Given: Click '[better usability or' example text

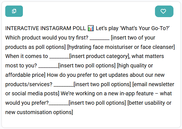Looking at the screenshot, I should pyautogui.click(x=149, y=103).
